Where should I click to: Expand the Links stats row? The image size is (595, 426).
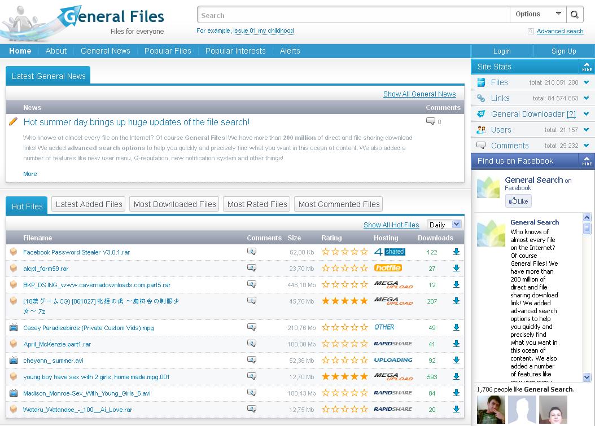(587, 98)
